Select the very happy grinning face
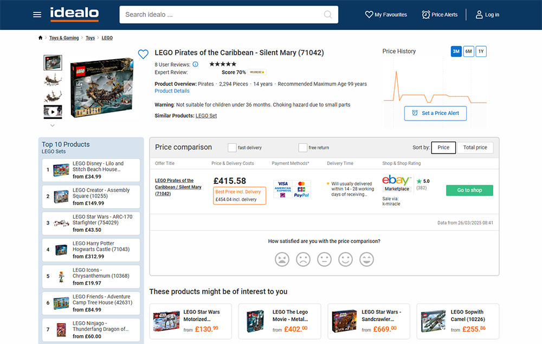The image size is (542, 344). (x=366, y=259)
